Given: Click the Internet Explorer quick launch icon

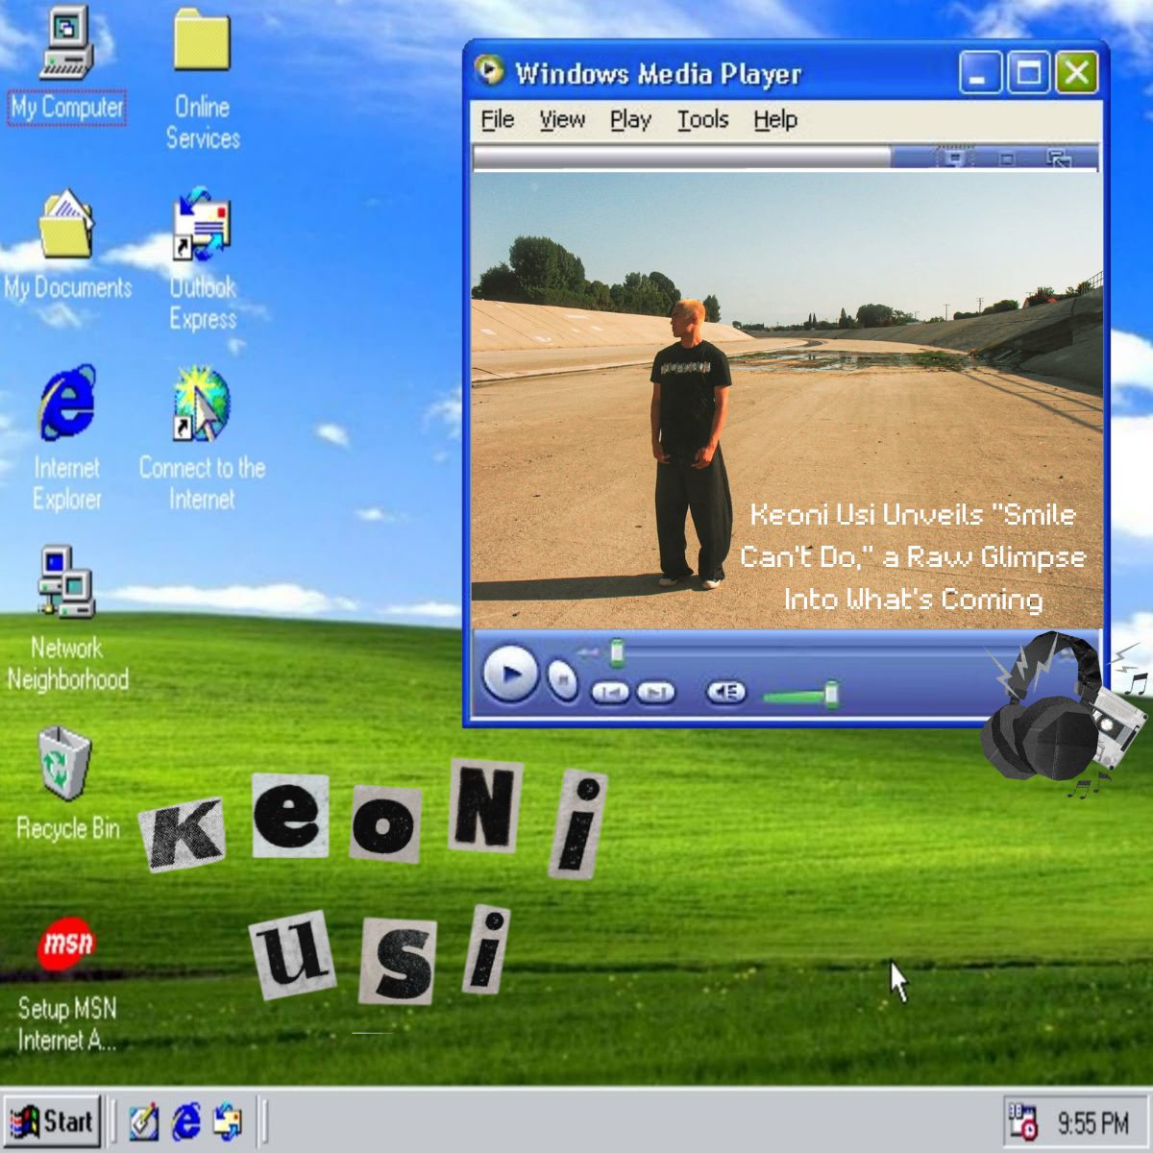Looking at the screenshot, I should click(185, 1121).
